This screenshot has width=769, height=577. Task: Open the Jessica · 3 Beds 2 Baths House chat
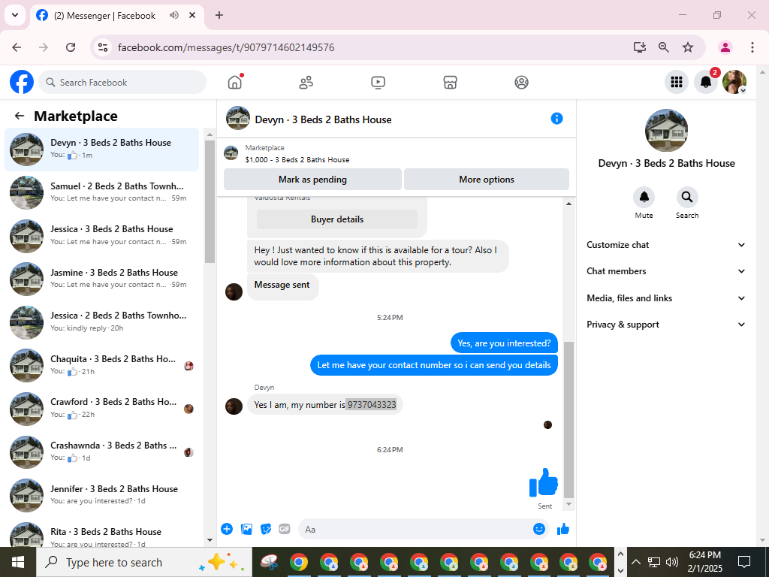(x=102, y=235)
